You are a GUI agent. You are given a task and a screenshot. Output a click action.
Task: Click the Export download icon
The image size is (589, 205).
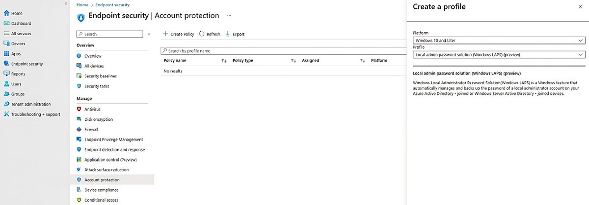[x=227, y=34]
